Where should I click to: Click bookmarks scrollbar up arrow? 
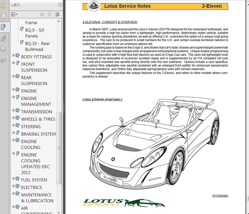click(x=59, y=21)
